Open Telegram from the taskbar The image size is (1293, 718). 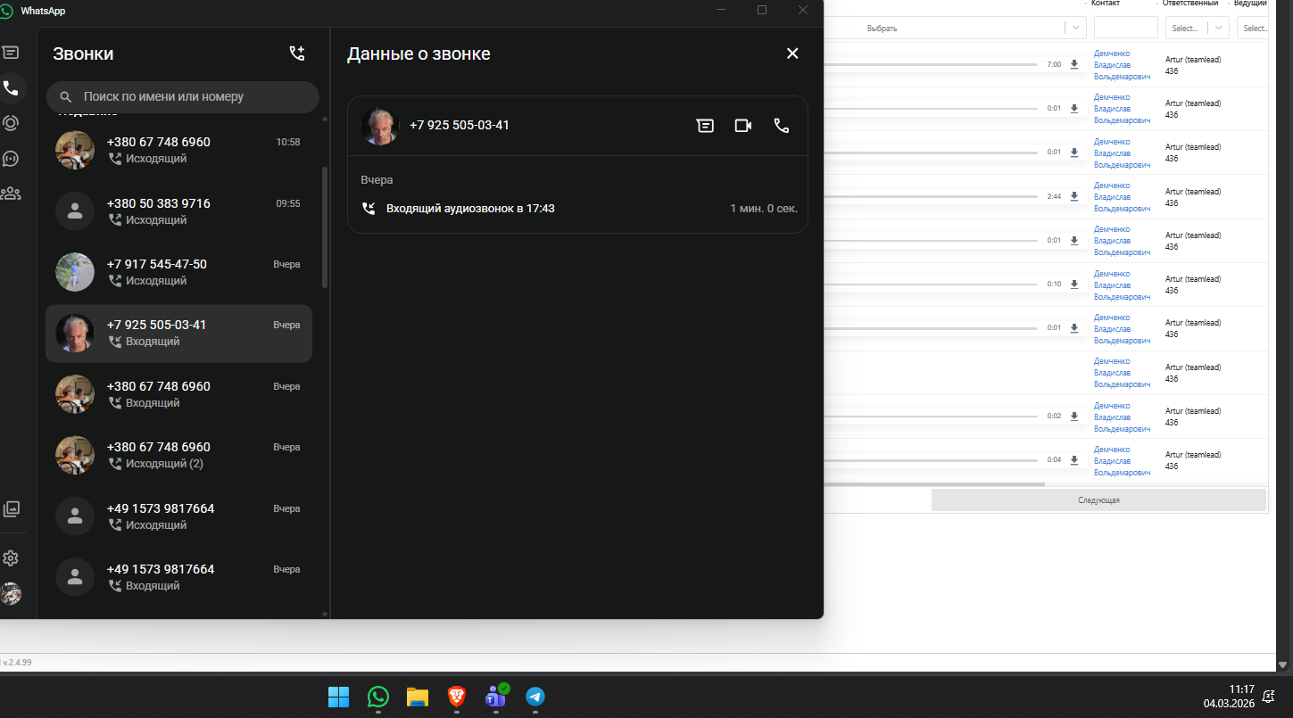tap(535, 697)
